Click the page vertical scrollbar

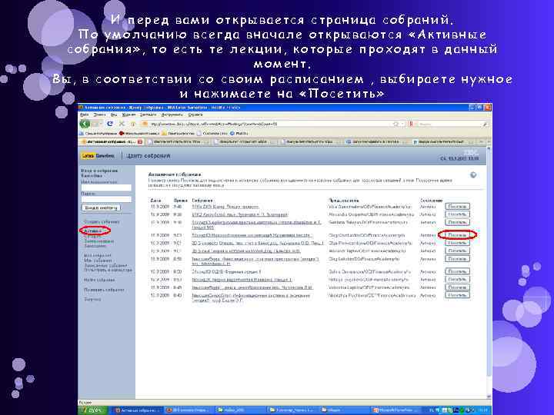click(x=489, y=272)
